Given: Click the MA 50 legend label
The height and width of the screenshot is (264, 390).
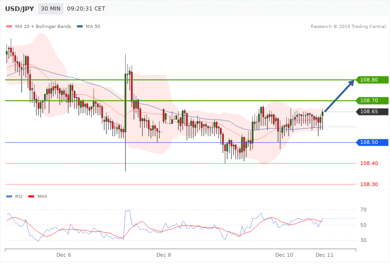Looking at the screenshot, I should [93, 26].
